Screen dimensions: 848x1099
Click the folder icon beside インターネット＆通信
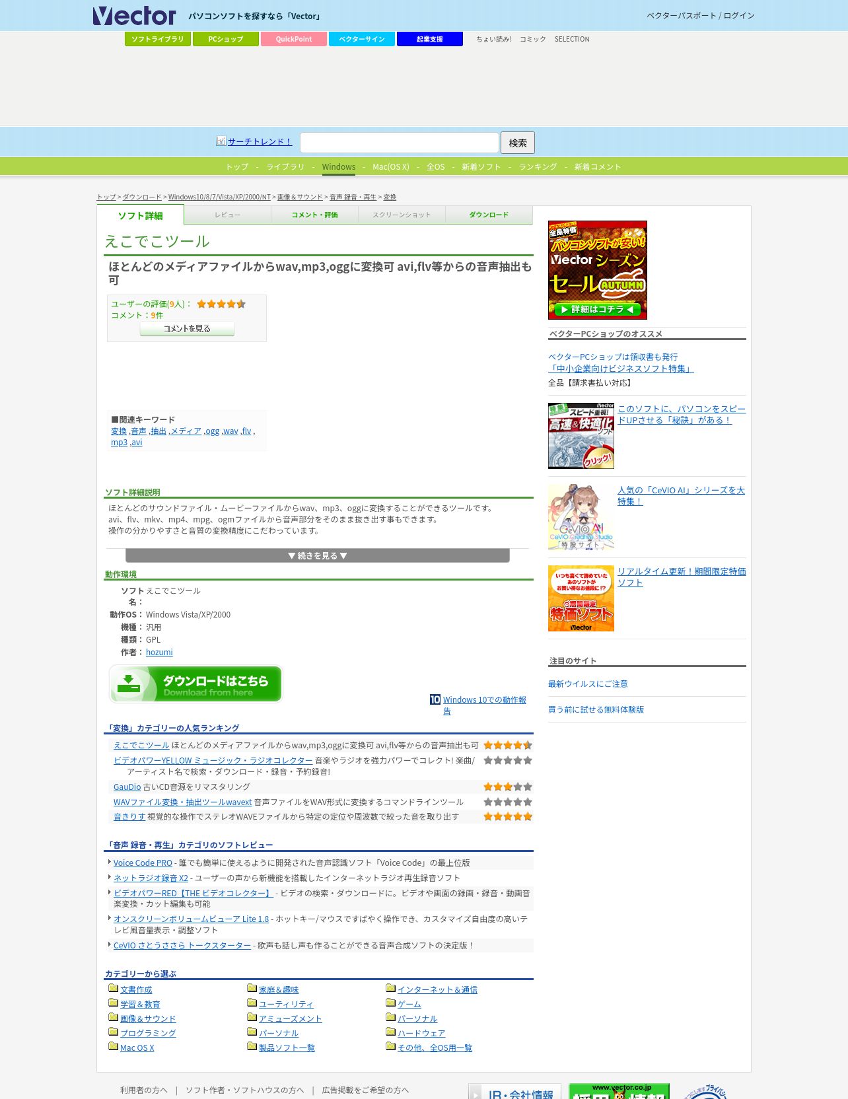(x=390, y=988)
